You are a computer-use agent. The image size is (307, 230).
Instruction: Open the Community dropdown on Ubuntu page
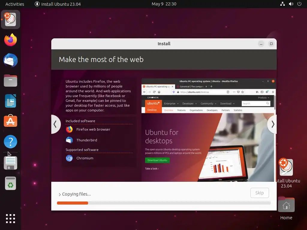[208, 103]
